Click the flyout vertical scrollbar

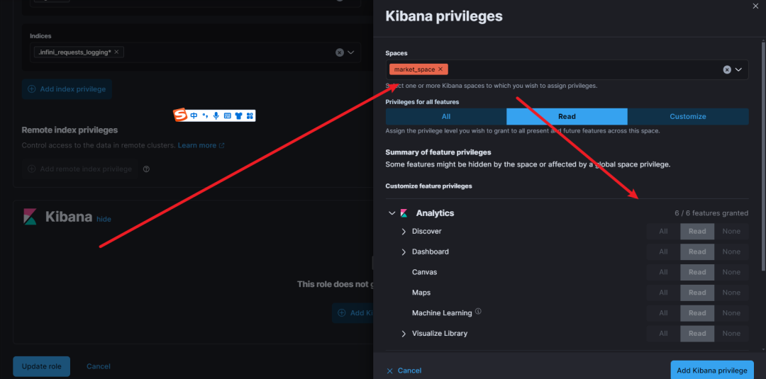(x=763, y=156)
